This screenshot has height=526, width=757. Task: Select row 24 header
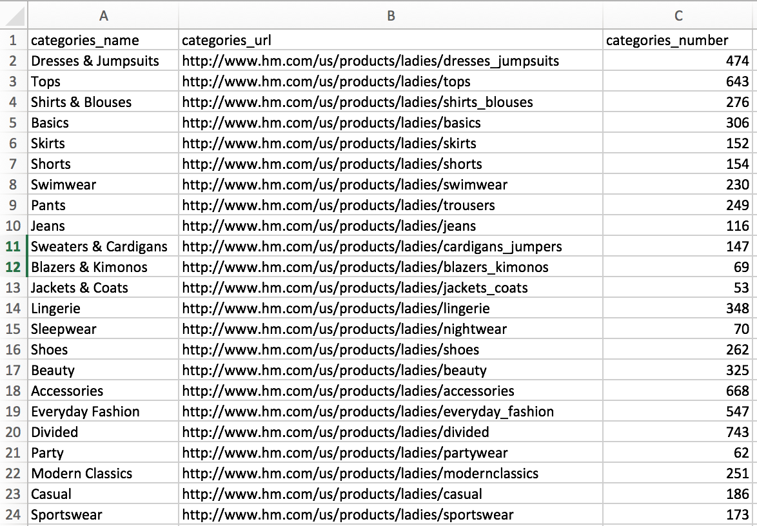pos(14,514)
